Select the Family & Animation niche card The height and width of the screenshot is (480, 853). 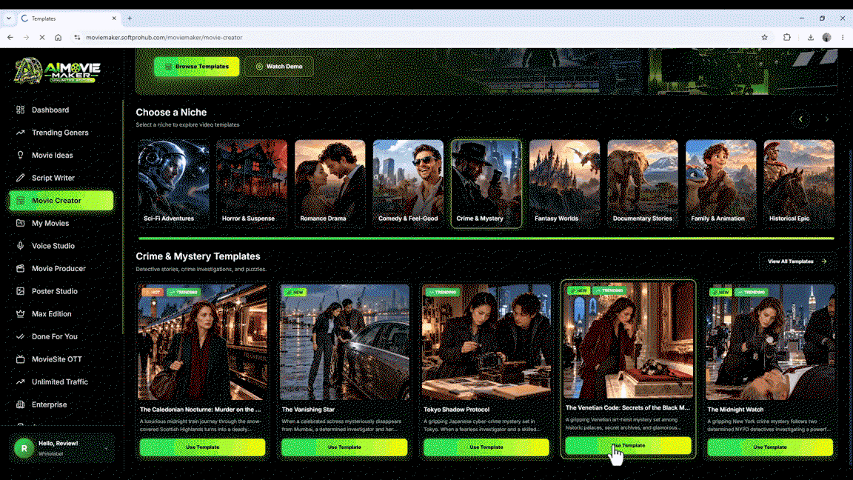pos(720,184)
